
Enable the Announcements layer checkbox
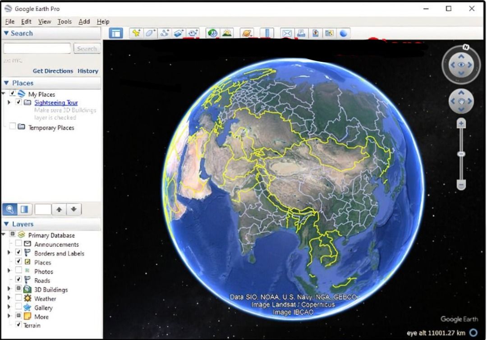tap(18, 243)
